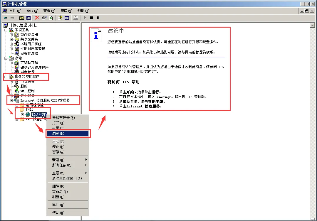The width and height of the screenshot is (317, 221).
Task: Click the Forward arrow toolbar icon
Action: pyautogui.click(x=12, y=18)
